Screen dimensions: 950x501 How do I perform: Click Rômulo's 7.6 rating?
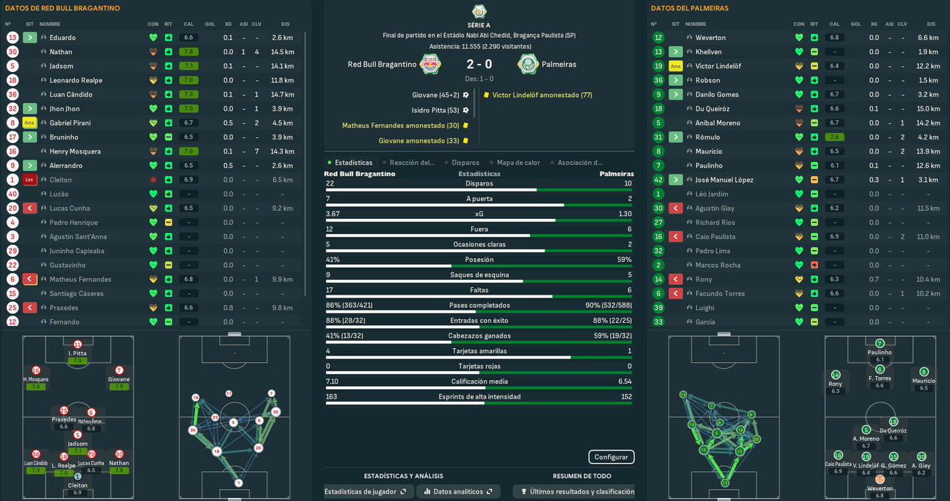(x=834, y=137)
